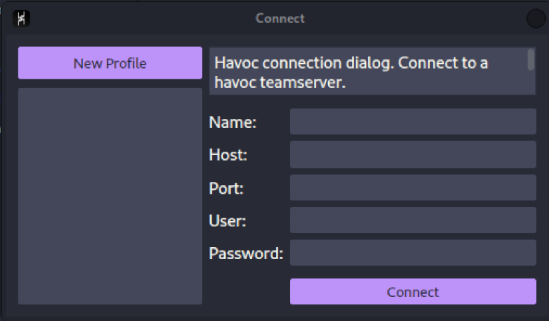The height and width of the screenshot is (321, 549).
Task: Select the Port entry box
Action: pyautogui.click(x=413, y=188)
